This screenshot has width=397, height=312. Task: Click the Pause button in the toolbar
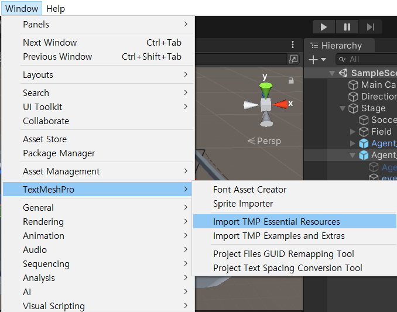(347, 27)
